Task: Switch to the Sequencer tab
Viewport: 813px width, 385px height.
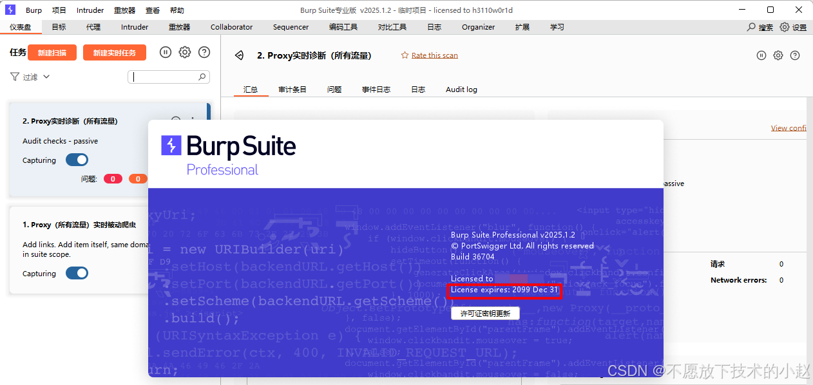Action: tap(291, 27)
